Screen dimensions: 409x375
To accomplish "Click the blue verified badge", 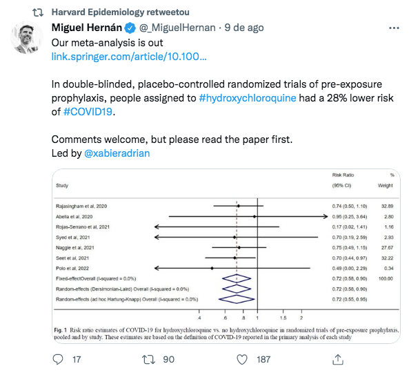I will point(130,28).
